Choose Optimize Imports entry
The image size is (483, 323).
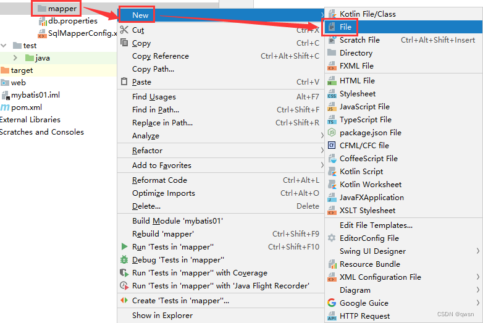221,193
